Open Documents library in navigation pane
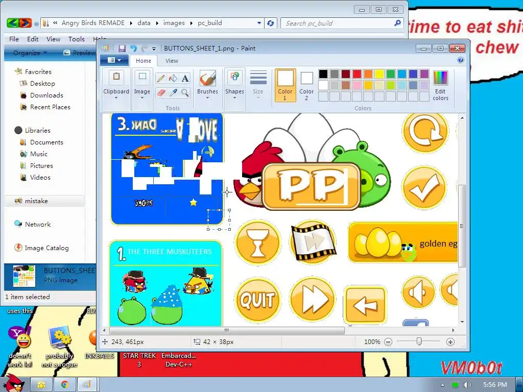The width and height of the screenshot is (523, 392). coord(46,142)
